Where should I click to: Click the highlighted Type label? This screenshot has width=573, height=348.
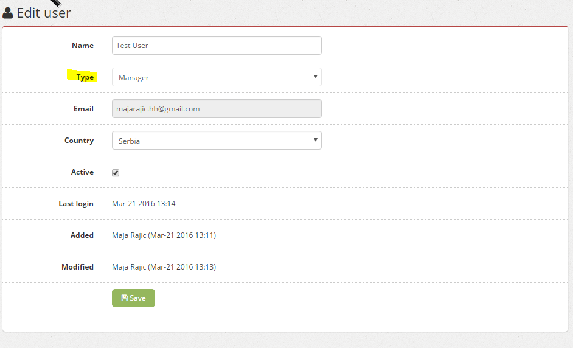click(x=85, y=77)
